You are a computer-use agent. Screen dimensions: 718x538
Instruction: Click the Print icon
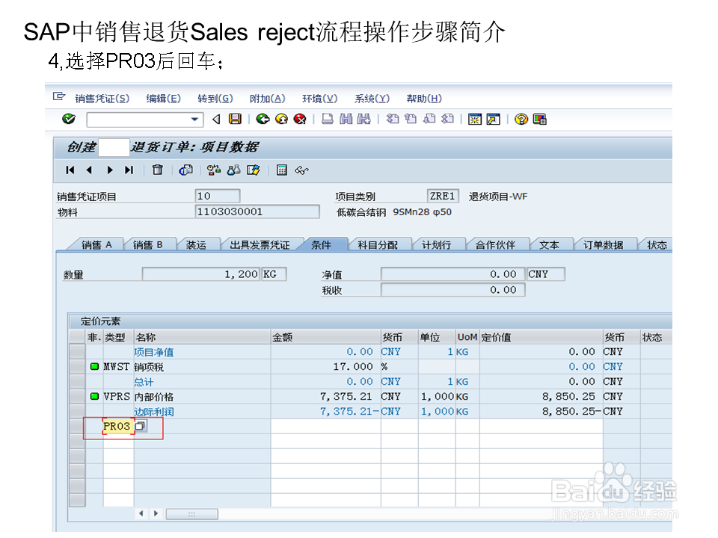327,120
